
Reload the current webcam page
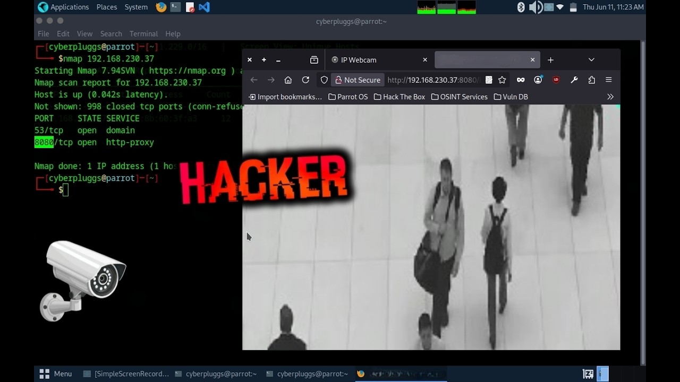click(305, 80)
